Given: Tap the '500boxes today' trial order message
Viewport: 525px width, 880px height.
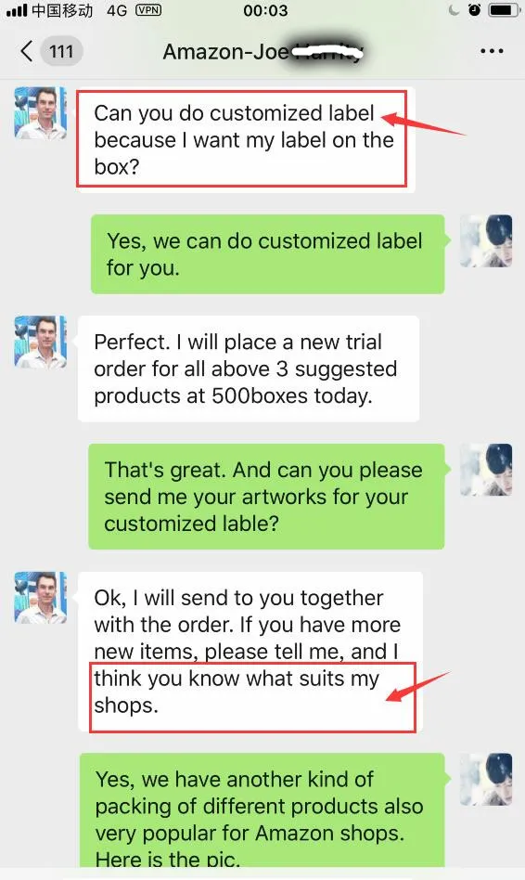Looking at the screenshot, I should pos(249,369).
